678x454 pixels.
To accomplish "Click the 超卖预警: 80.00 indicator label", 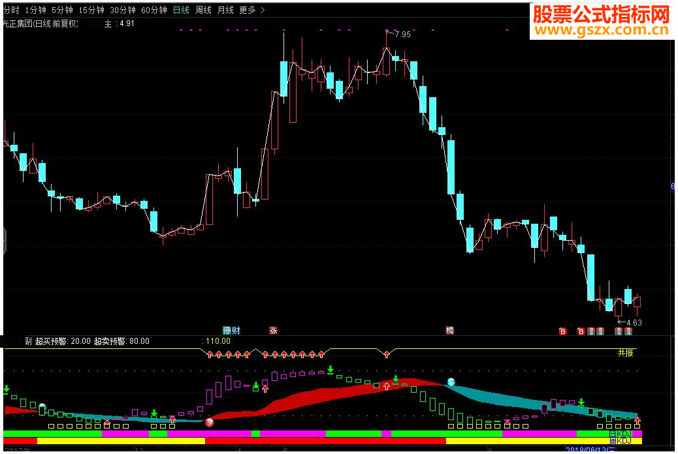I will pos(121,340).
